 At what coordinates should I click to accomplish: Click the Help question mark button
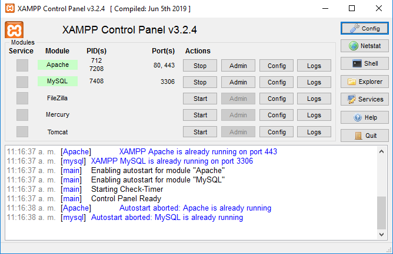click(x=364, y=117)
